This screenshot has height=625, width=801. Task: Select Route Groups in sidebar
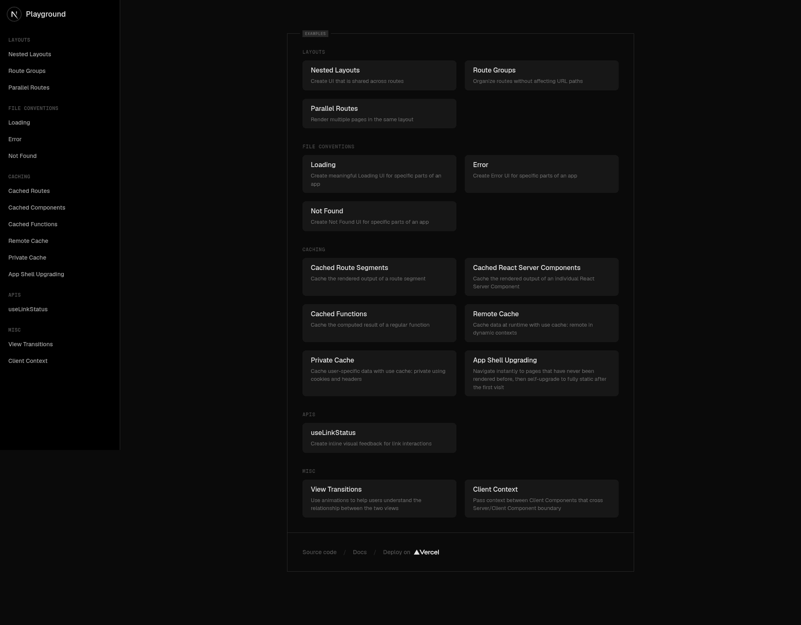pos(27,71)
